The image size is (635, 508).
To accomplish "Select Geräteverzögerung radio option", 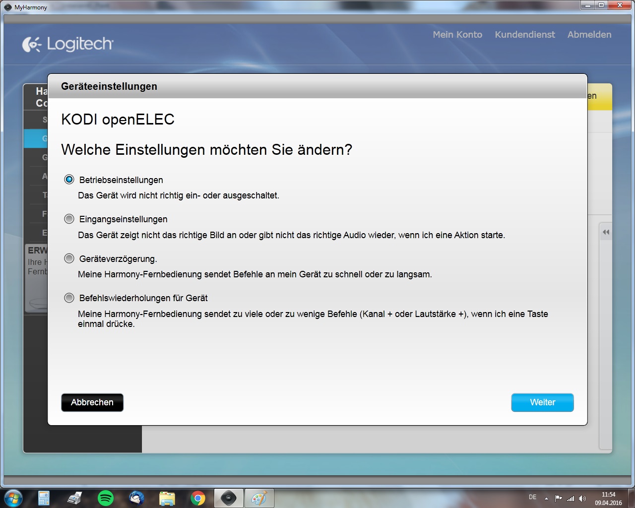I will [69, 258].
